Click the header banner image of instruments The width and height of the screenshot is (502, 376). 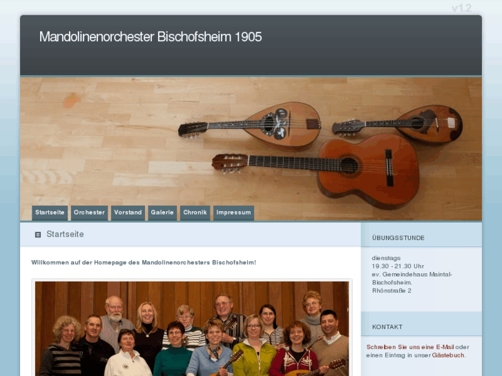(251, 149)
